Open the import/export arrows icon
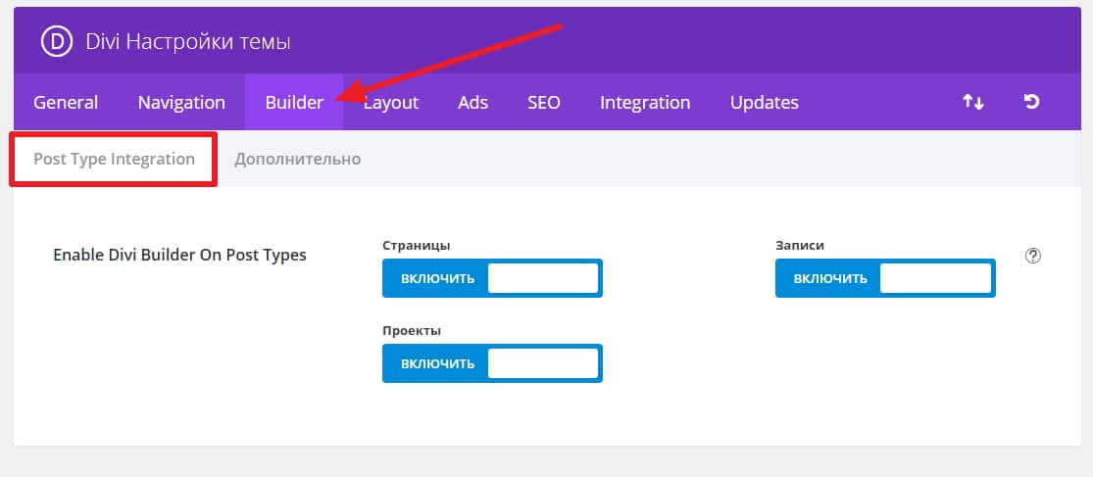 (x=972, y=102)
